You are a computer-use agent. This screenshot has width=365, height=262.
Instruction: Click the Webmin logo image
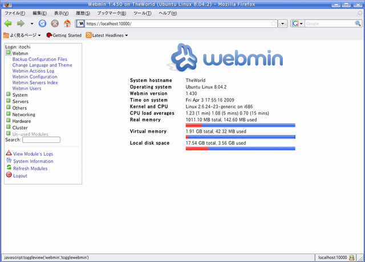225,57
